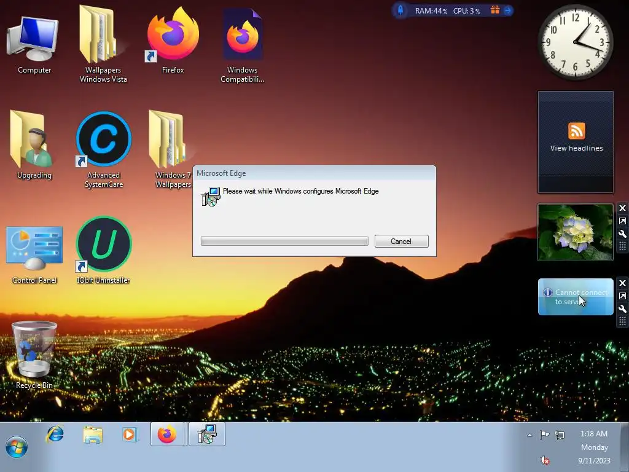Show hidden tray icons arrow
The image size is (629, 472).
coord(529,435)
